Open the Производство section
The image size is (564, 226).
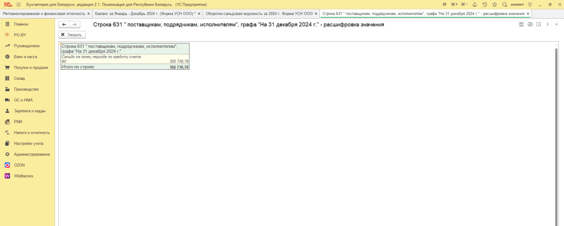(x=28, y=89)
